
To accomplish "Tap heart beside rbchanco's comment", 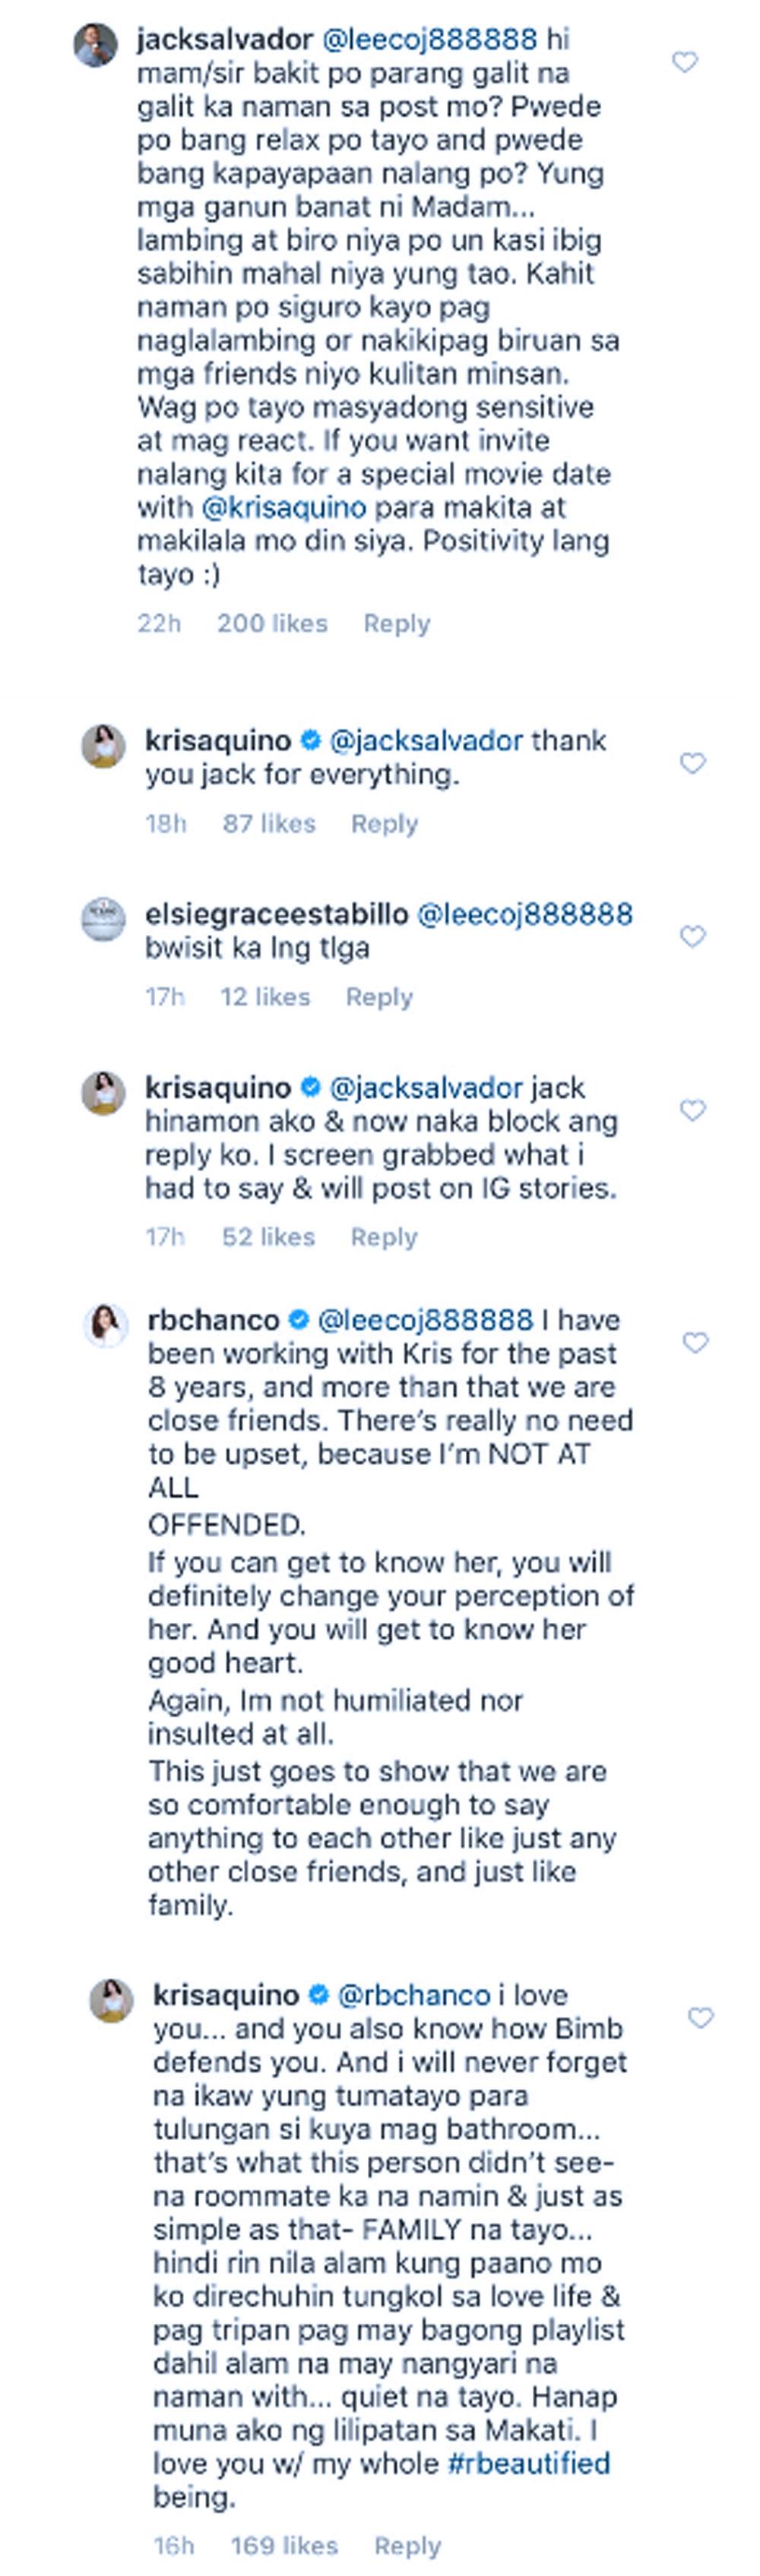I will (x=695, y=1342).
